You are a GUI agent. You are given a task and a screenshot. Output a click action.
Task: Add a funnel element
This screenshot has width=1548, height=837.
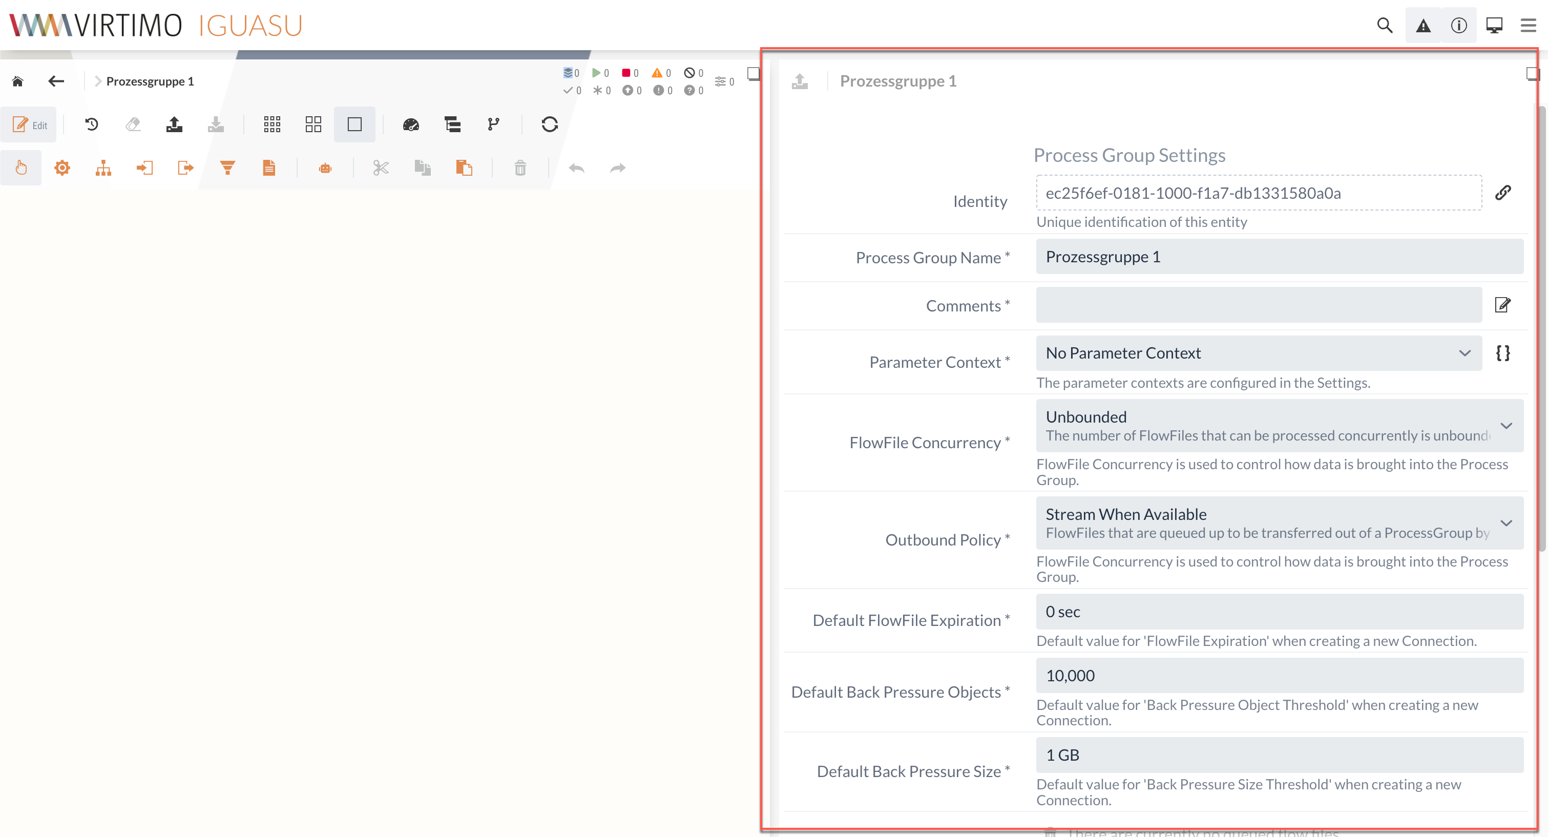227,168
